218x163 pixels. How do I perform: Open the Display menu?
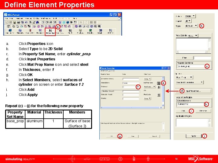click(x=36, y=18)
